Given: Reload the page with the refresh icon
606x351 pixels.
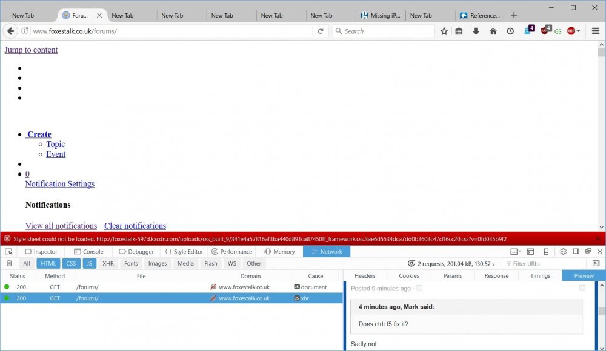Looking at the screenshot, I should [321, 31].
